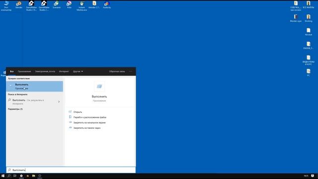Expand the web result chevron arrow
Viewport: 318px width, 179px height.
pos(59,101)
